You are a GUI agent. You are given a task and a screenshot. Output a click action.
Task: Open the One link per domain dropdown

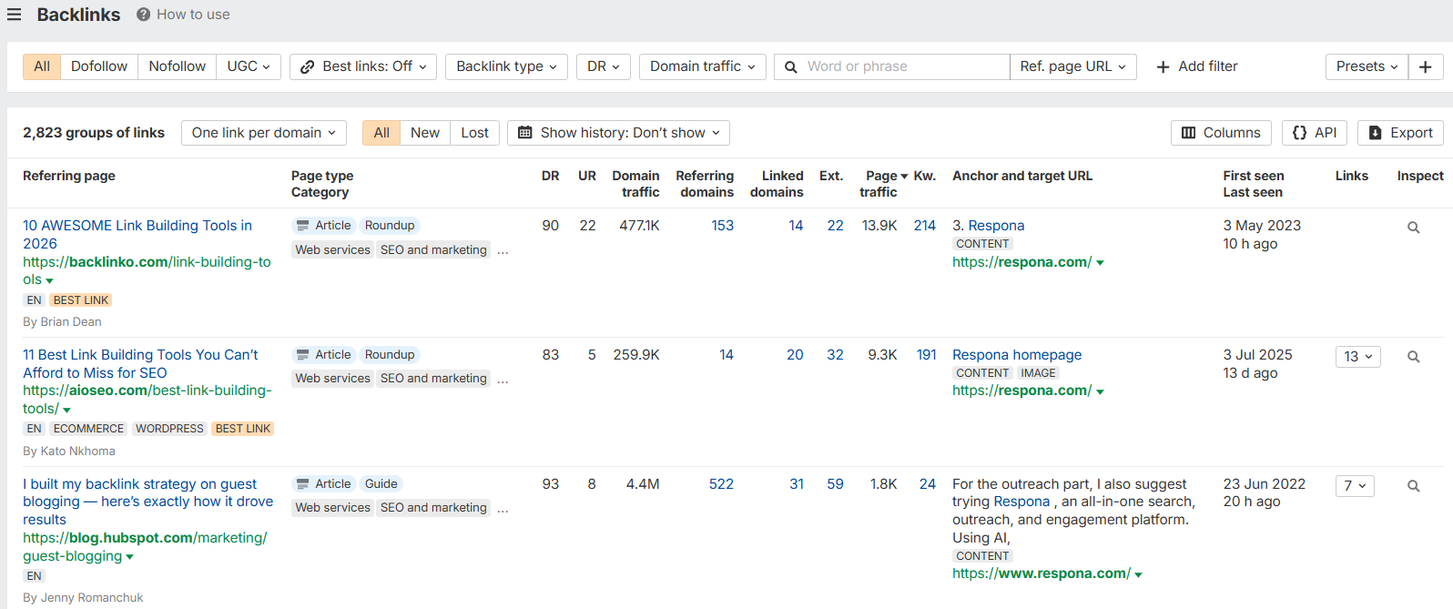pyautogui.click(x=264, y=133)
